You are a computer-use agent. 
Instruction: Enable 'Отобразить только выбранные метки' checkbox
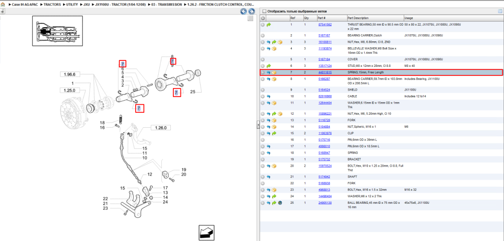(264, 11)
